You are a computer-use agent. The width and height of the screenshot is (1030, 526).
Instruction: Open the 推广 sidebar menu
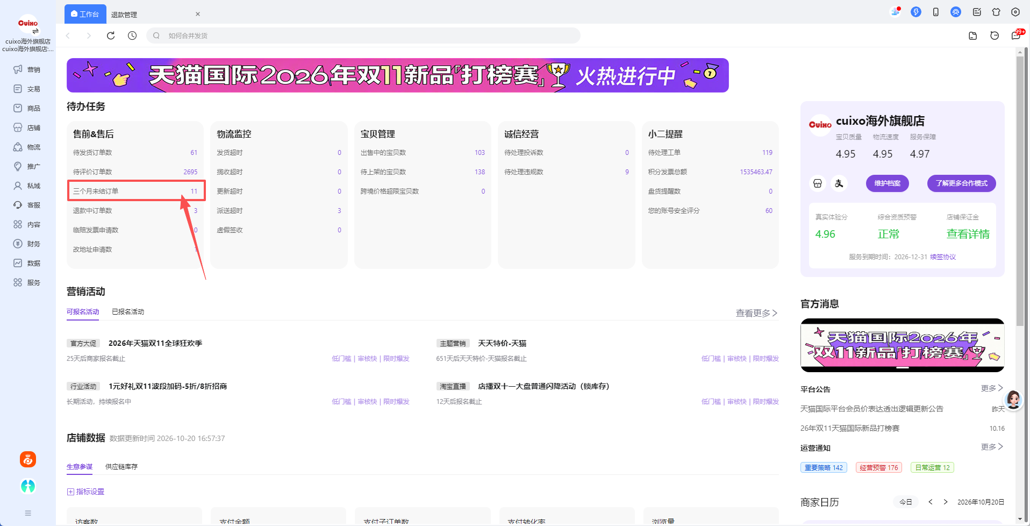point(27,166)
